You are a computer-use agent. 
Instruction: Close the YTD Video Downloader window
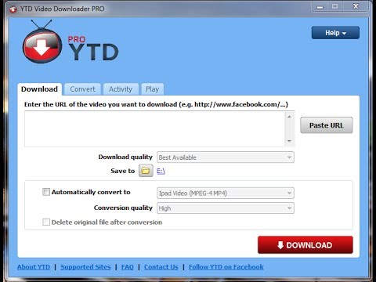(x=356, y=6)
